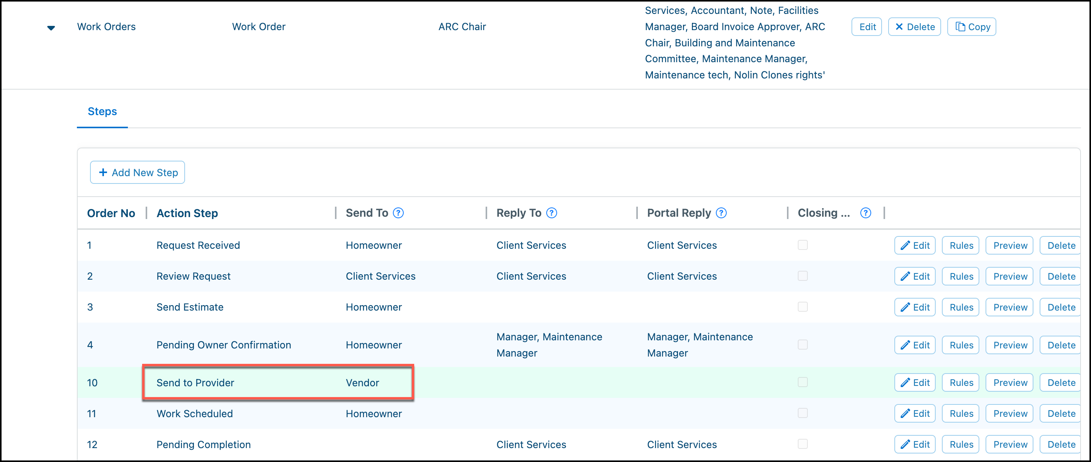
Task: Select 'Send to Provider' action step text
Action: point(195,383)
